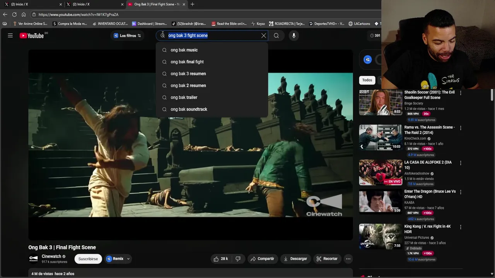Open browser home page
Viewport: 495px width, 278px height.
tap(24, 14)
